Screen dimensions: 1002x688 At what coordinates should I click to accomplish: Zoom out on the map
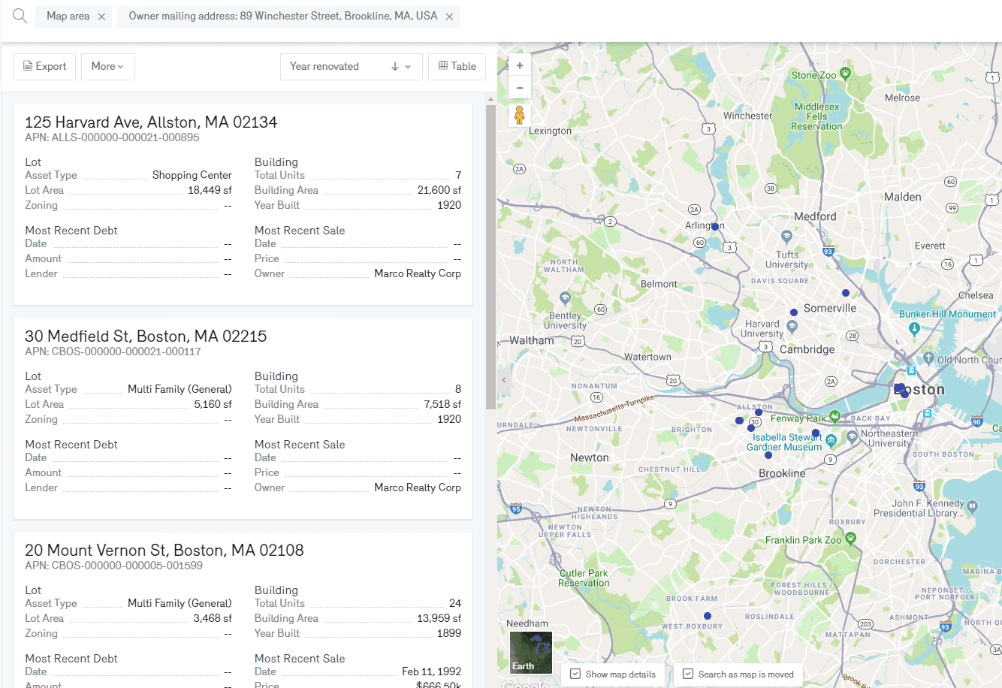(520, 88)
